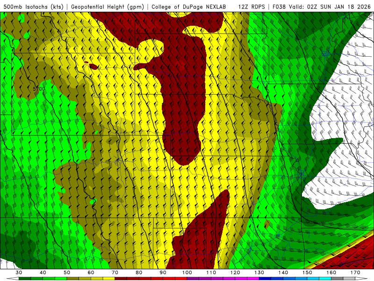Click the '80' legend value
Screen dimensions: 374x281
[x=139, y=273]
